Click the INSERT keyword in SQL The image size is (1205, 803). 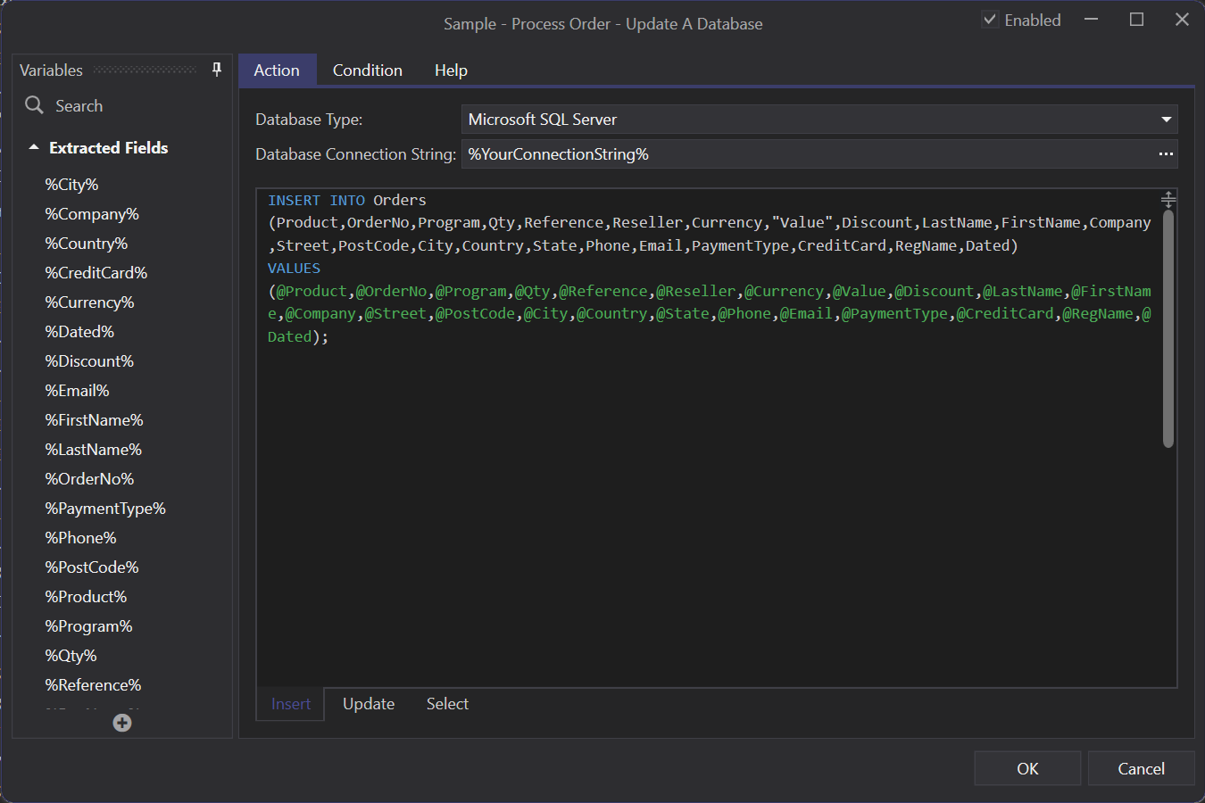coord(294,201)
